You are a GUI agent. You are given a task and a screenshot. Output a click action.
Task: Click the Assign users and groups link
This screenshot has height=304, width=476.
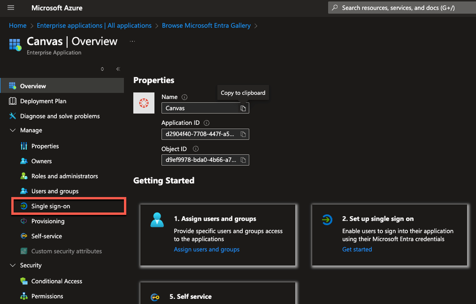coord(207,249)
